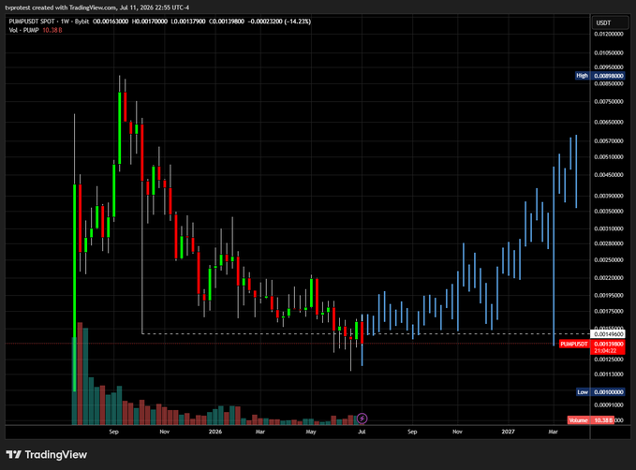636x470 pixels.
Task: Click the −14.23% change value
Action: (297, 22)
